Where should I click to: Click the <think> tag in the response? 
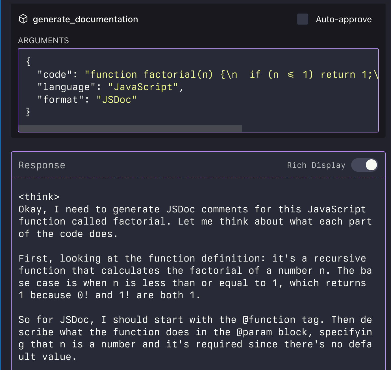pos(39,197)
